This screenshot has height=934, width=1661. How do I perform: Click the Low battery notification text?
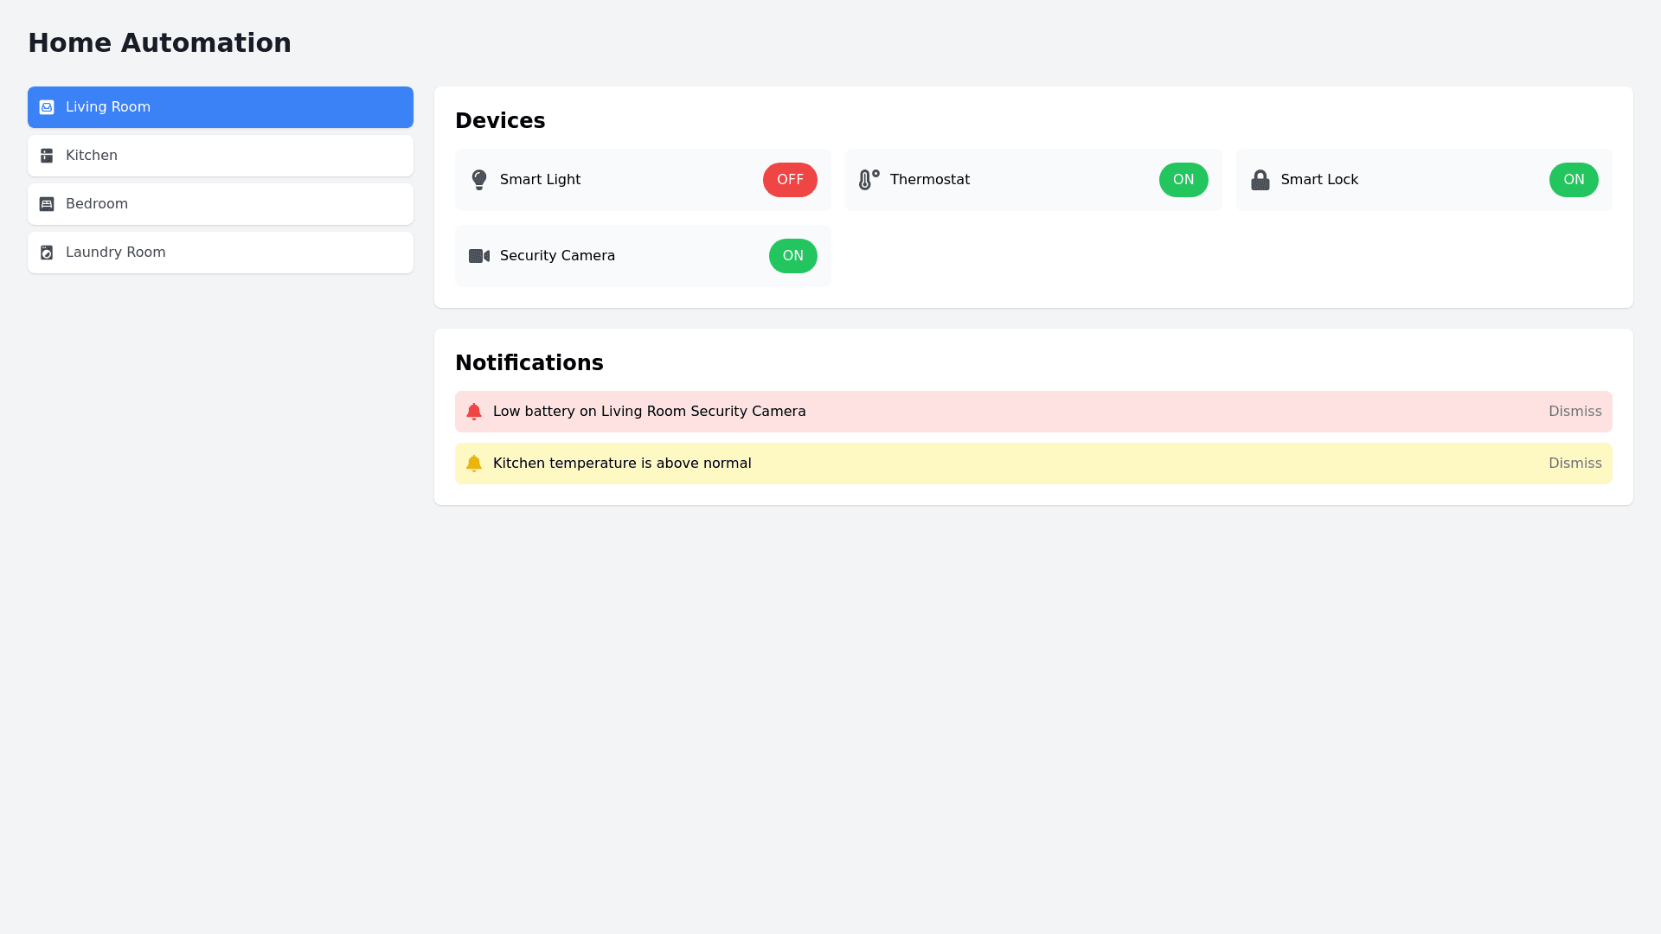(x=649, y=412)
